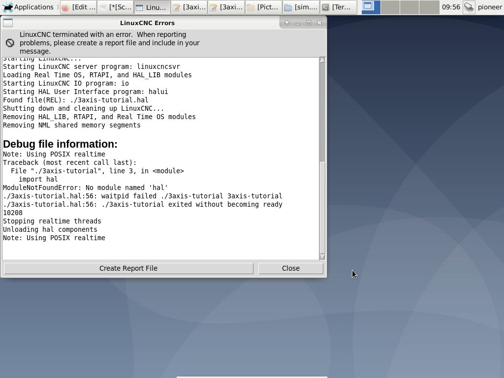Click the Create Report File button
This screenshot has width=504, height=378.
click(x=128, y=268)
